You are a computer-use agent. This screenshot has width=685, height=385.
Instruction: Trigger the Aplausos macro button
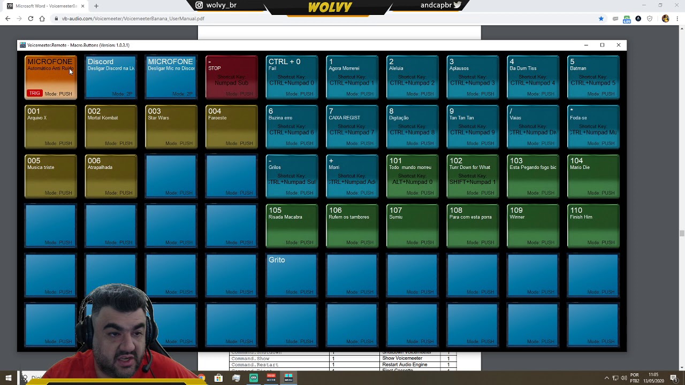[x=473, y=77]
